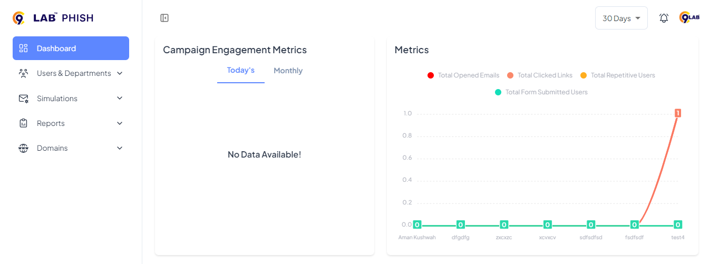Expand the Simulations submenu chevron
The image size is (709, 264).
pyautogui.click(x=120, y=99)
